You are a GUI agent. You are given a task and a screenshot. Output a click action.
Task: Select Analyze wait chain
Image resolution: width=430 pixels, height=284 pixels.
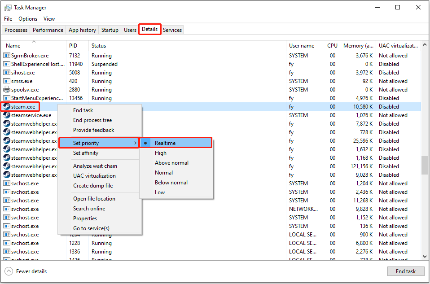pyautogui.click(x=100, y=166)
